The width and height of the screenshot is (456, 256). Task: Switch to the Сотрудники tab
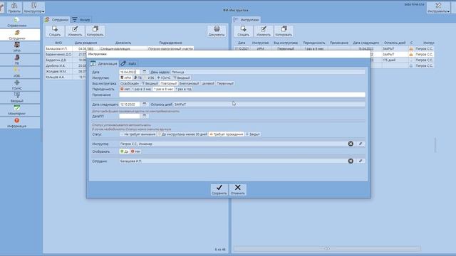tap(57, 20)
